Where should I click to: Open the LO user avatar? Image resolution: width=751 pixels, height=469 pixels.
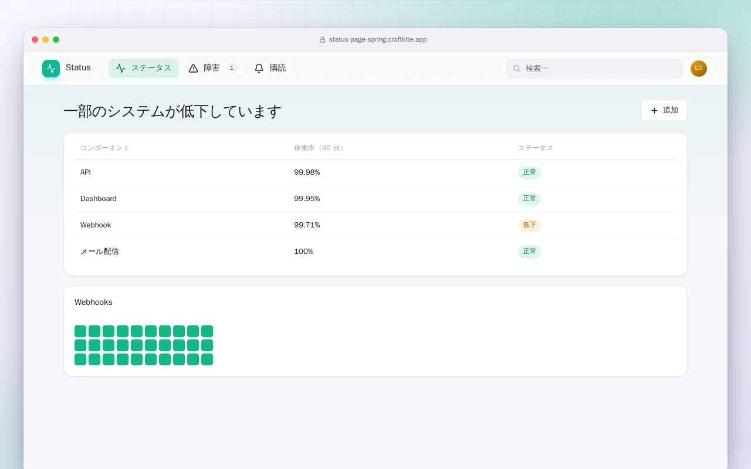(699, 69)
